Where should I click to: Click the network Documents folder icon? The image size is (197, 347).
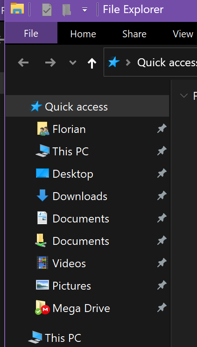41,240
